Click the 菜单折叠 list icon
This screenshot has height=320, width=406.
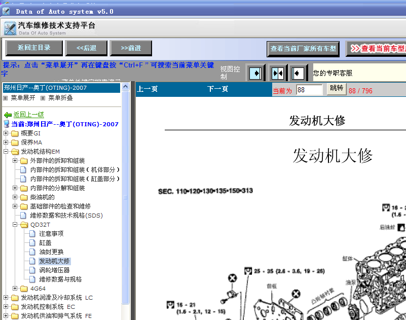(x=43, y=98)
